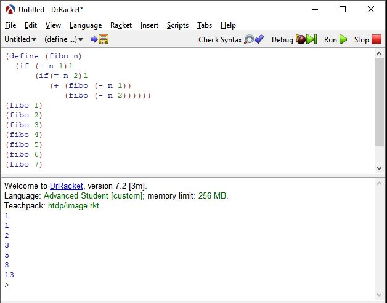Click the "(if (= n 1)1" line

[44, 66]
